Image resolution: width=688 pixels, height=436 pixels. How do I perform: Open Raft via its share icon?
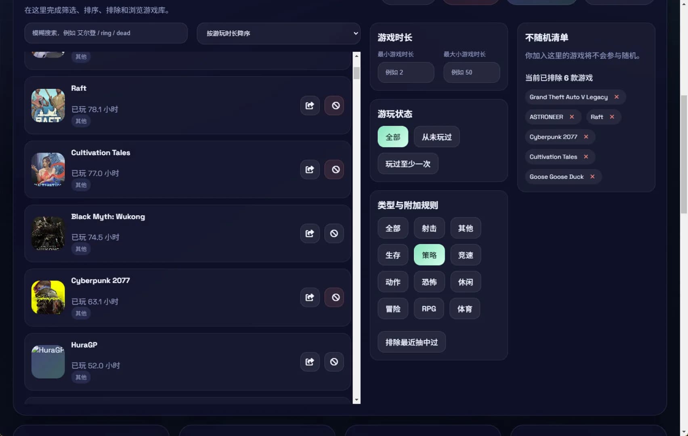coord(310,105)
